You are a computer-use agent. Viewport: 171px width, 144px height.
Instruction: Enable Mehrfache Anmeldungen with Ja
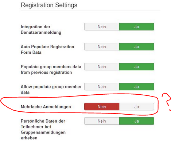tap(137, 107)
